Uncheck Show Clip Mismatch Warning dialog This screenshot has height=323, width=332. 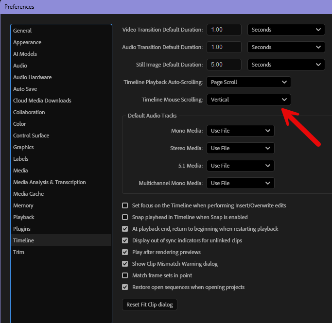[x=125, y=264]
